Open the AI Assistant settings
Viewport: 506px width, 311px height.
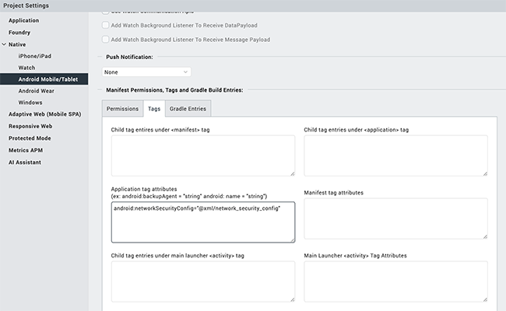click(25, 162)
